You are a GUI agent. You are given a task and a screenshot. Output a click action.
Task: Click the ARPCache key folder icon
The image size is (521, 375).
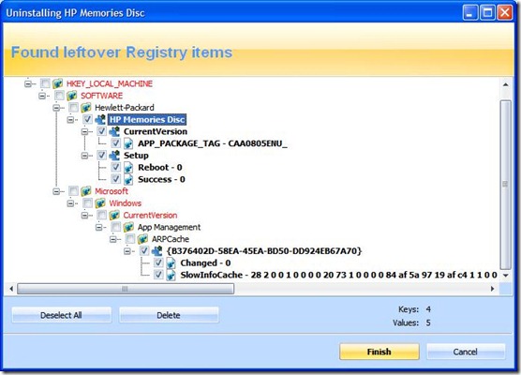[x=142, y=239]
